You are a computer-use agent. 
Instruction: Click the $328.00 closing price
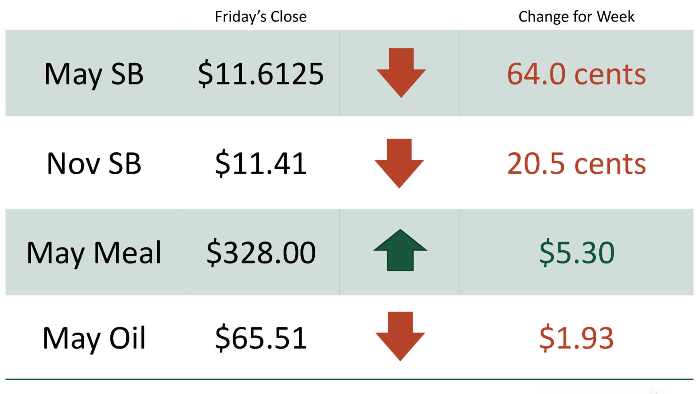[261, 252]
